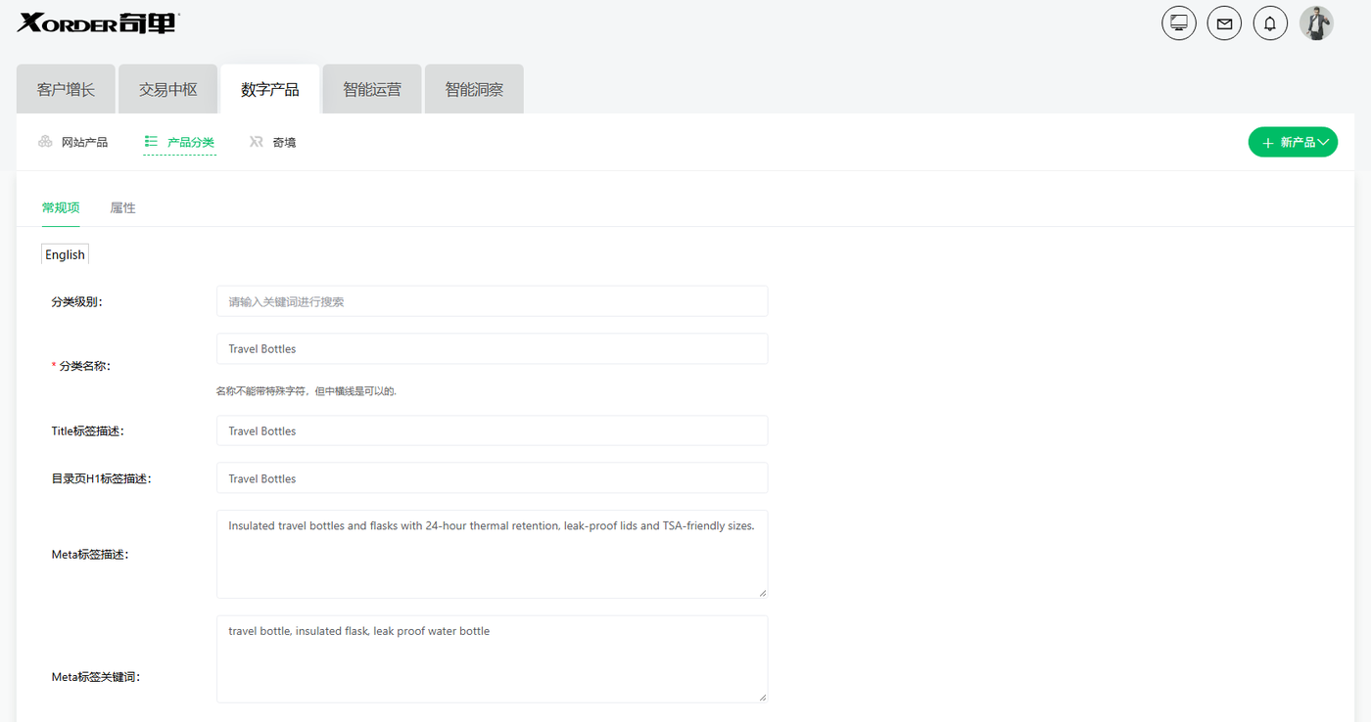Go to 产品分类 submenu link
This screenshot has width=1371, height=722.
pos(191,142)
